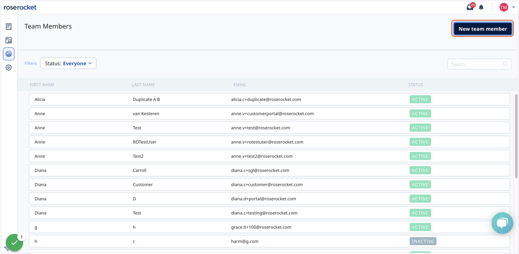Screen dimensions: 519x254
Task: Select anne.v+test@roserocket.com email
Action: tap(260, 128)
